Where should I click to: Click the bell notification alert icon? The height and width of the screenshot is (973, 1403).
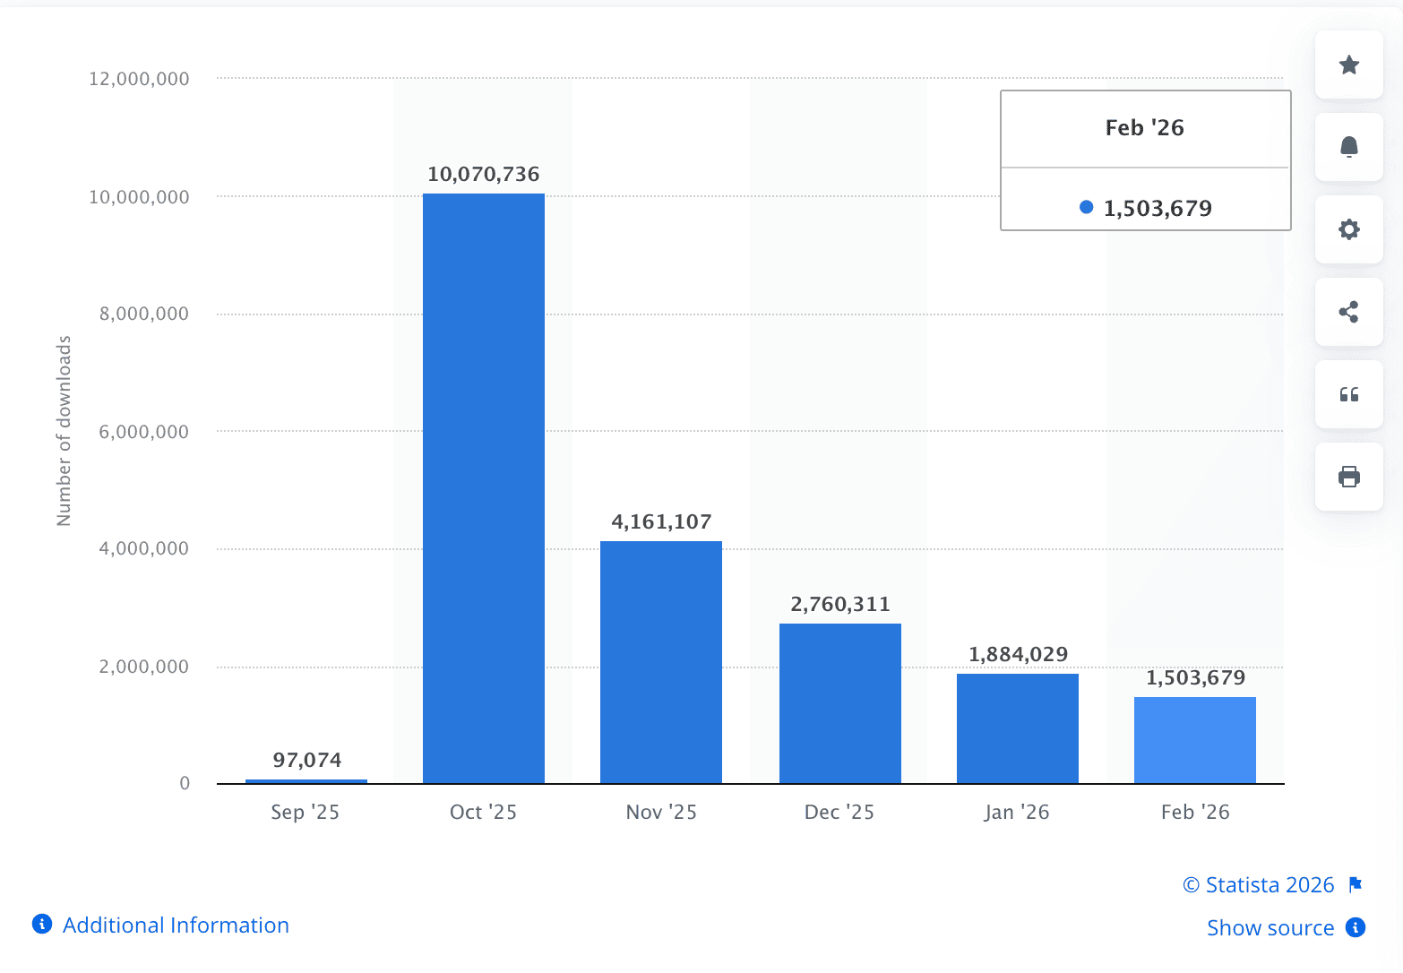[1348, 147]
